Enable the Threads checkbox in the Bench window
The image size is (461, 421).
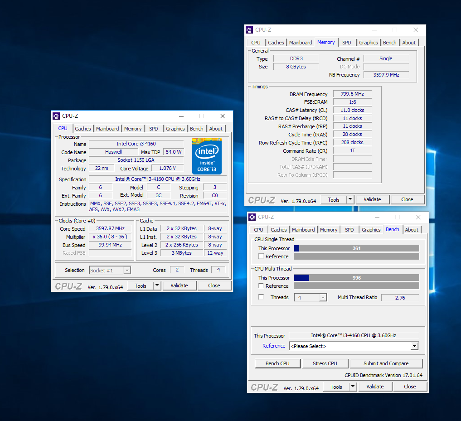tap(261, 297)
